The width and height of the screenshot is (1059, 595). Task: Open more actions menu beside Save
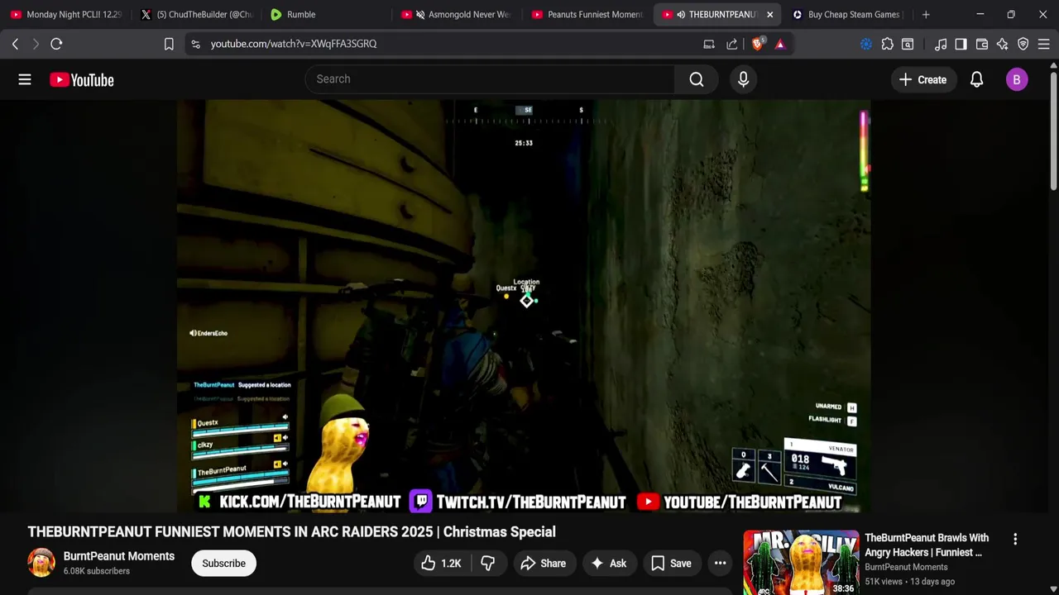[x=720, y=564]
